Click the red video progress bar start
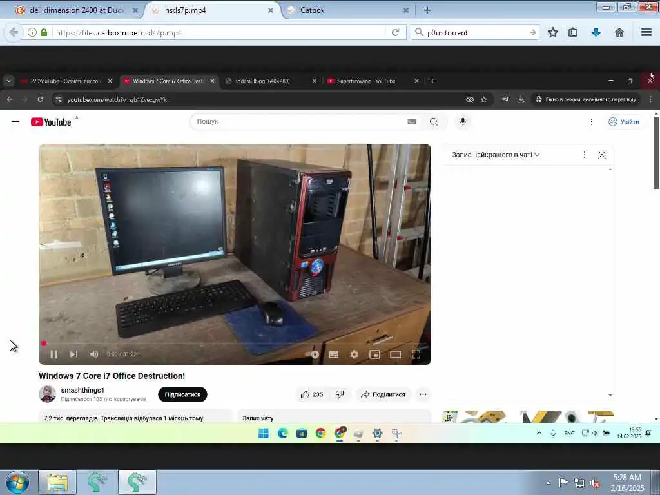Viewport: 660px width, 495px height. point(44,344)
